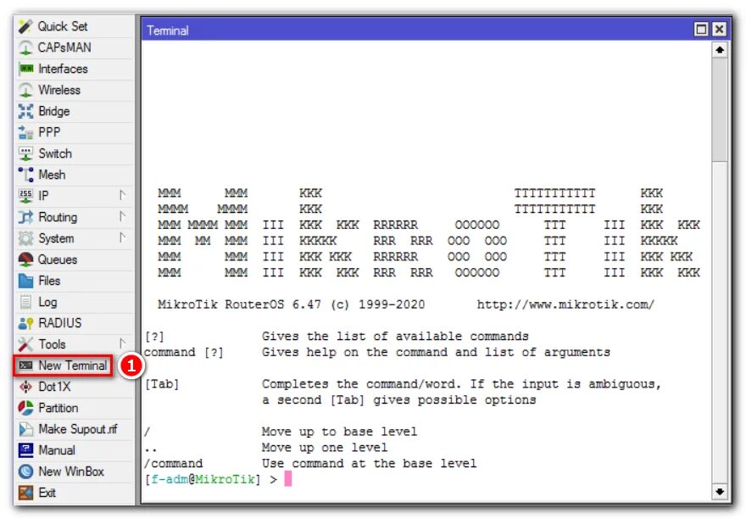The image size is (746, 519).
Task: Click the Terminal vertical scrollbar thumb
Action: 720,110
